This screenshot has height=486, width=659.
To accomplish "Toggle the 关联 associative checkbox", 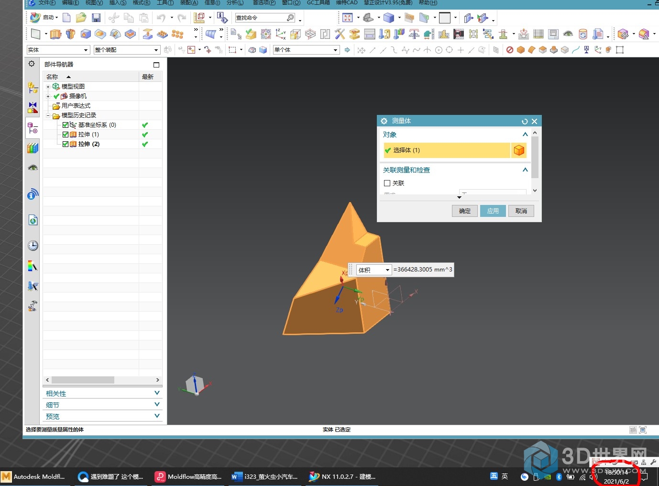I will tap(387, 183).
